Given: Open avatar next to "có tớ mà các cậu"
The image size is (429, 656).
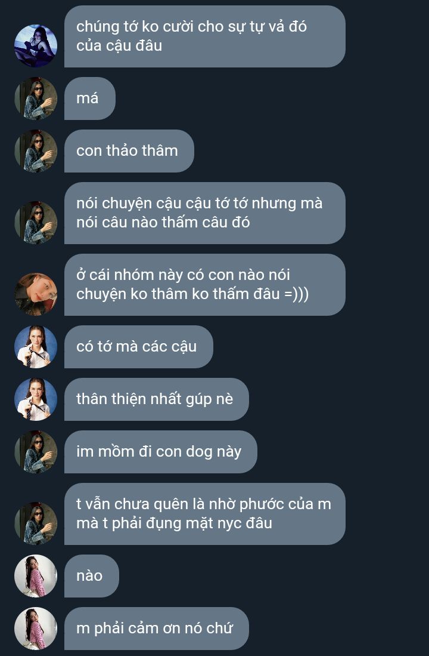Looking at the screenshot, I should click(x=36, y=347).
